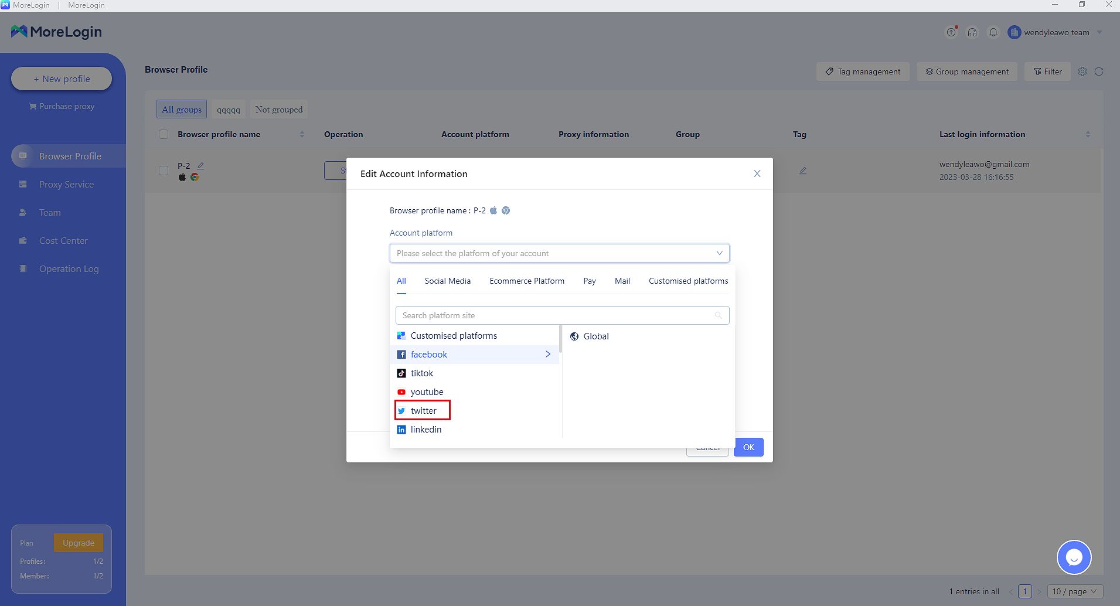
Task: Click the pencil icon beside P-2 name
Action: pyautogui.click(x=200, y=165)
